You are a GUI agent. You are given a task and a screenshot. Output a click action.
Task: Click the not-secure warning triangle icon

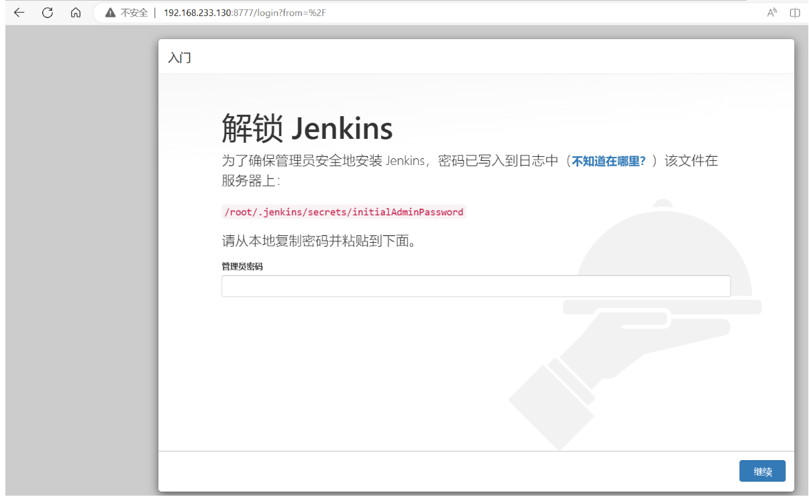tap(111, 13)
